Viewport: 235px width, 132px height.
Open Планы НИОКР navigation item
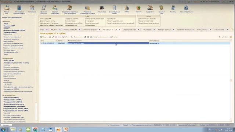coord(9,60)
